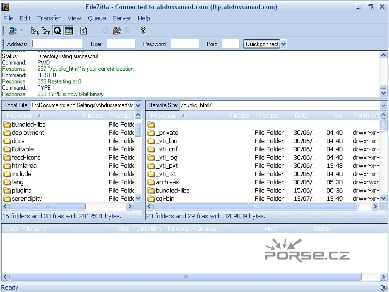The height and width of the screenshot is (292, 389).
Task: Select the remote _private folder icon
Action: [151, 133]
